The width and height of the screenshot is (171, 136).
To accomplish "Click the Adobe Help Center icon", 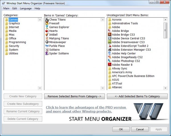I will 110,53.
